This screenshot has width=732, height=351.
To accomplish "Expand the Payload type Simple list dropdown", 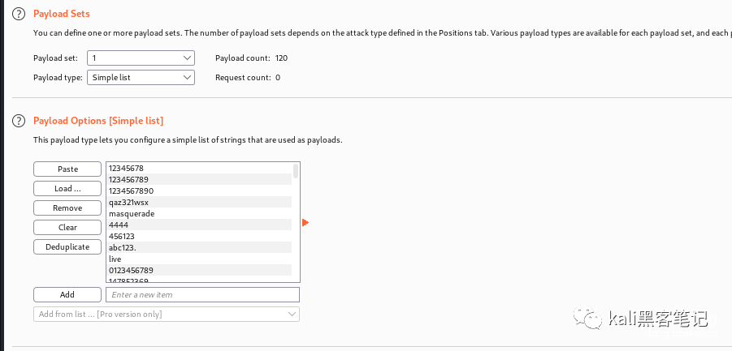I will (141, 78).
